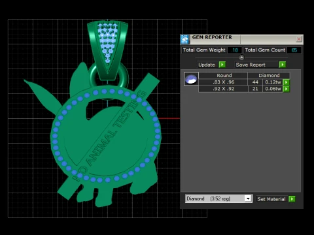The image size is (314, 235).
Task: Click the Round column header
Action: coord(224,75)
